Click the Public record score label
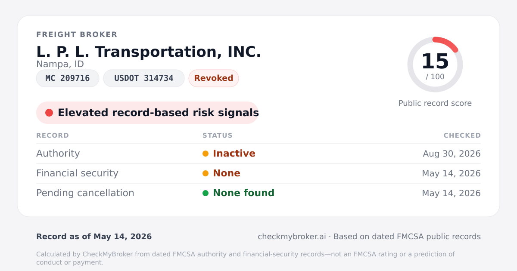This screenshot has height=271, width=517. click(435, 103)
